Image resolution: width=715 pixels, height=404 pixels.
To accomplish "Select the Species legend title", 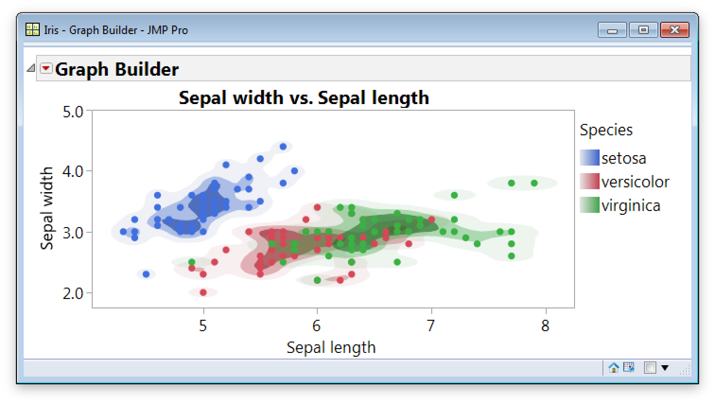I will [x=606, y=130].
